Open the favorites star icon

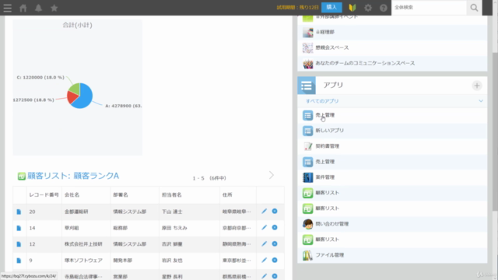(x=54, y=8)
